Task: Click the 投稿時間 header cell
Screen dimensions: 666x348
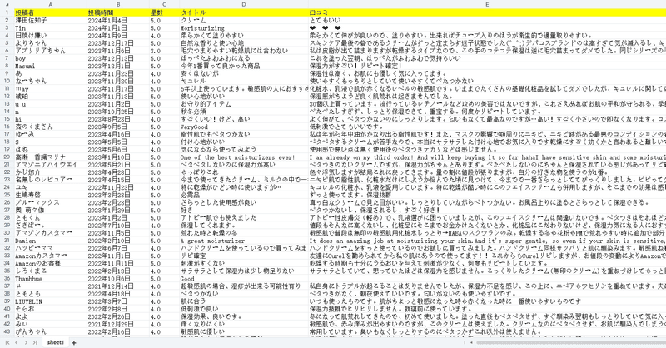Action: pyautogui.click(x=118, y=12)
